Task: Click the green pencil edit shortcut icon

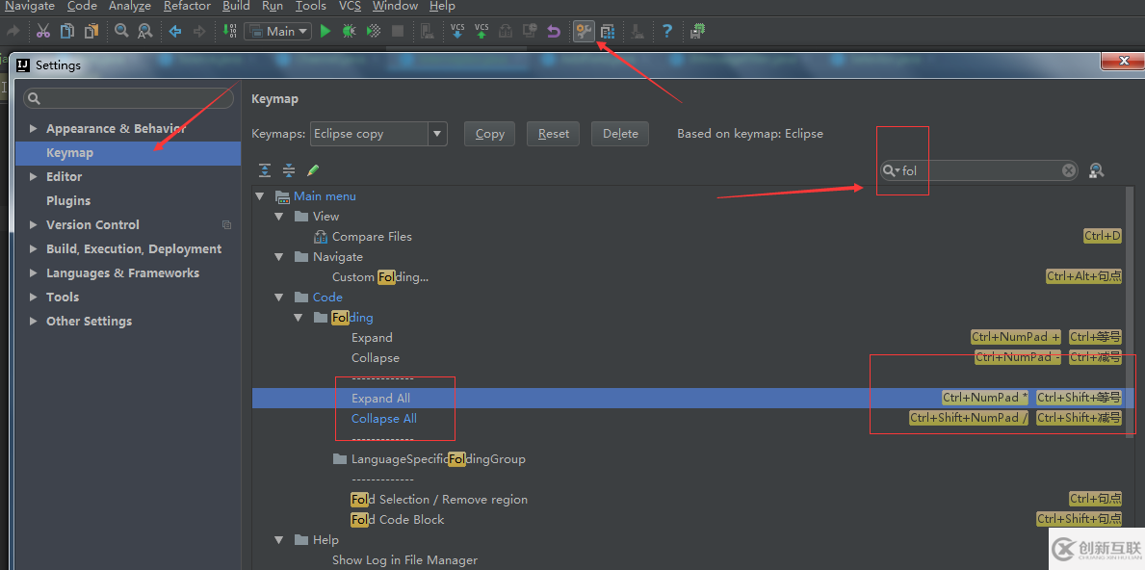Action: point(313,170)
